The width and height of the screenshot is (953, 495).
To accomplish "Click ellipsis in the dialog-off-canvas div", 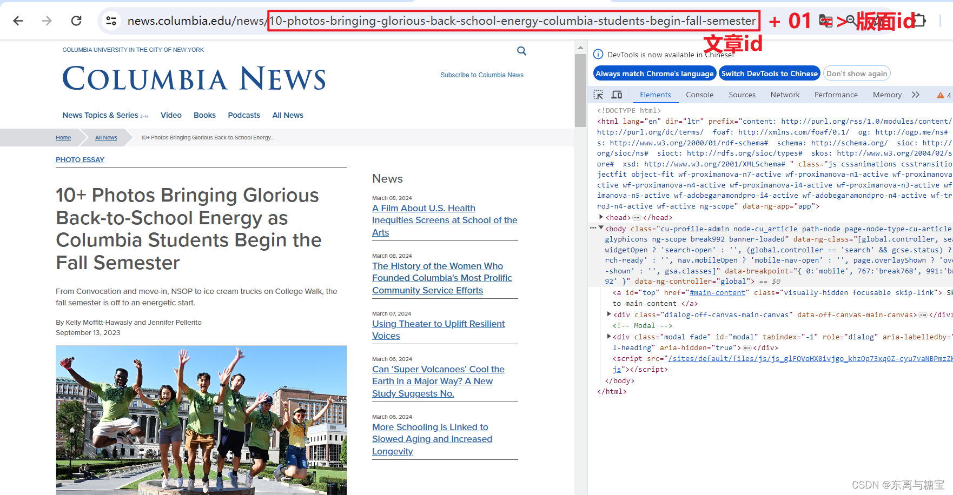I will pos(923,315).
